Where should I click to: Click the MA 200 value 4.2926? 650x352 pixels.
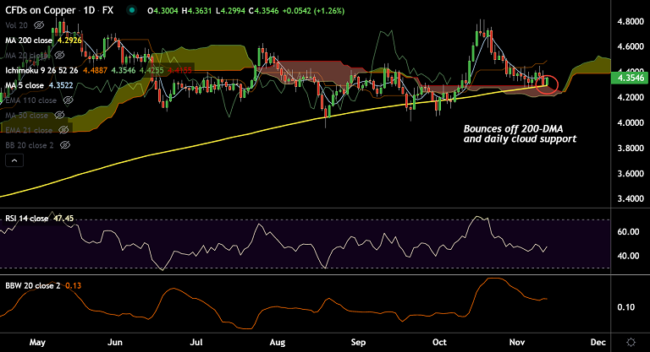click(69, 41)
